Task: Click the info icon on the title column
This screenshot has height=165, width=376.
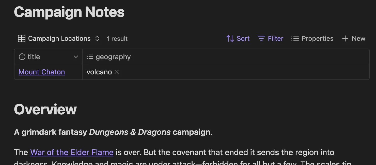Action: pos(22,57)
